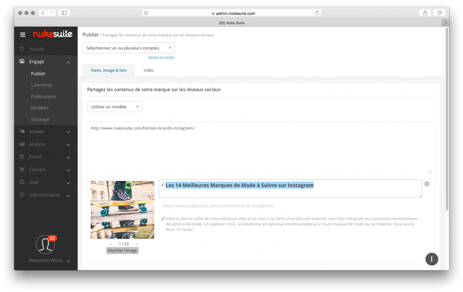Collapse the Engage menu section
Image resolution: width=463 pixels, height=292 pixels.
tap(69, 61)
